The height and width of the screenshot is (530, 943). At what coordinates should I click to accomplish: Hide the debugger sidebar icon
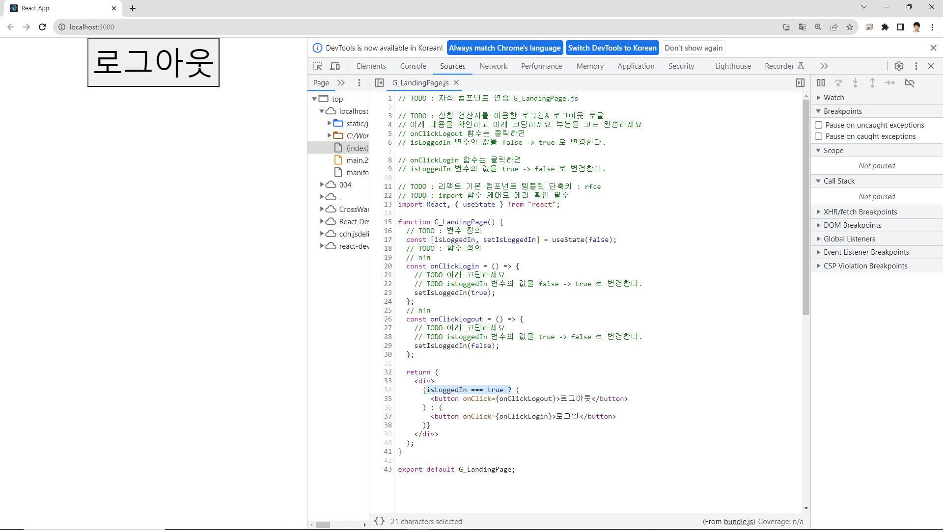tap(800, 83)
